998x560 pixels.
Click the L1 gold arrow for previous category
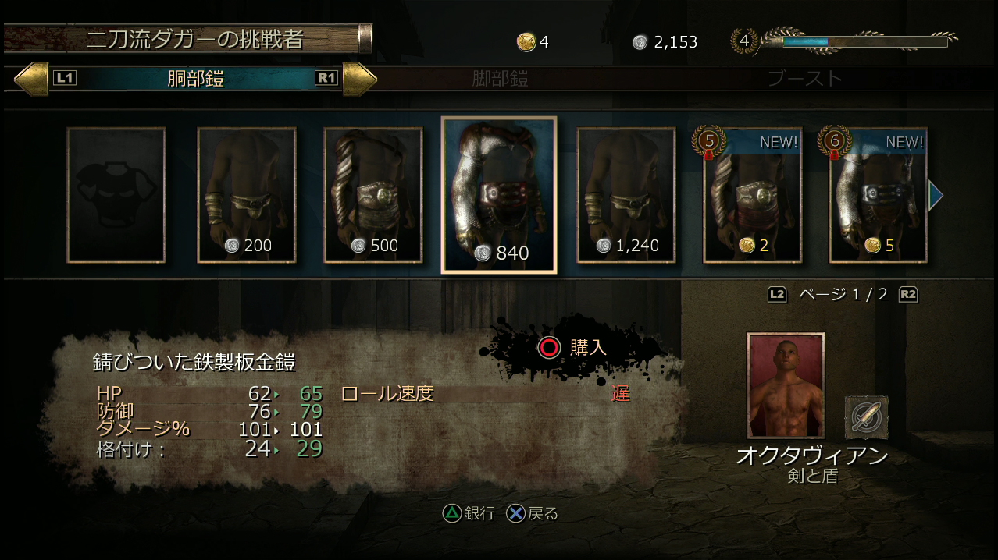(31, 79)
